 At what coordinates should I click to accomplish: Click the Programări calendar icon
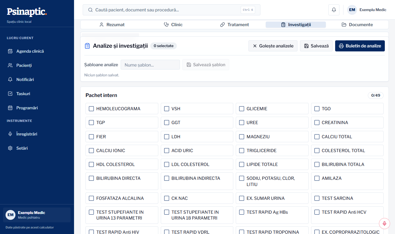[10, 108]
